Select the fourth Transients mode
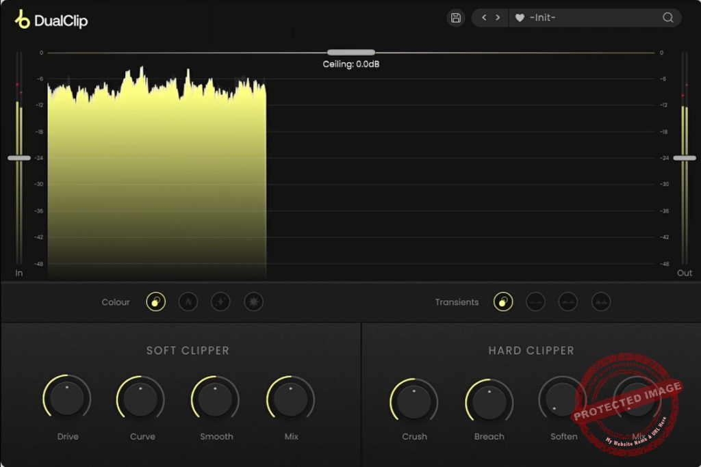The width and height of the screenshot is (701, 467). (x=601, y=302)
